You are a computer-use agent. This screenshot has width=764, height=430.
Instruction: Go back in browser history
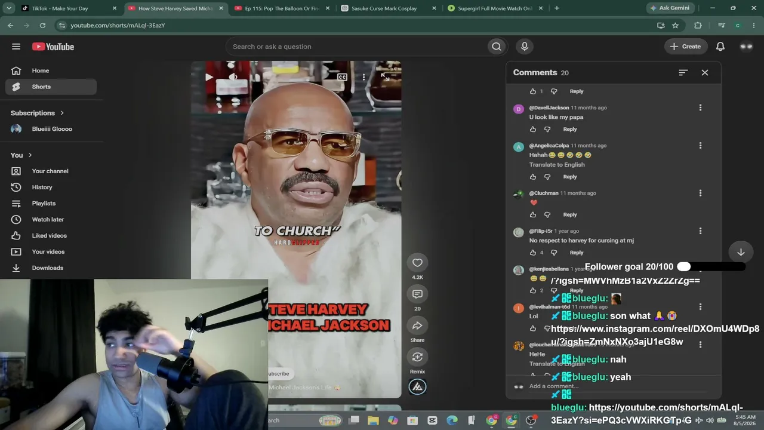click(x=11, y=26)
